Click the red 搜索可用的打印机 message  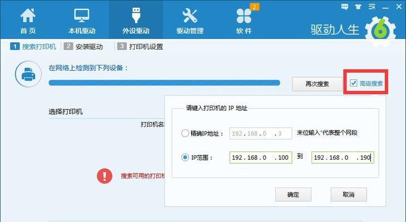(143, 176)
